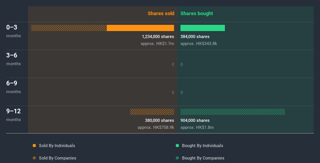Click the striped Sold By Companies legend icon
This screenshot has width=320, height=163.
pyautogui.click(x=34, y=158)
